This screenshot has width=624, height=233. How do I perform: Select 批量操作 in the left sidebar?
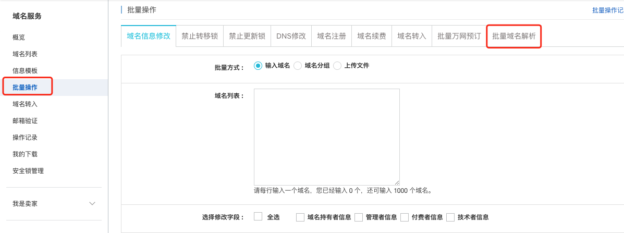coord(25,88)
